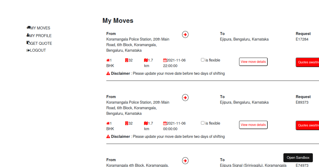Click the calendar icon next to 2021-11-06 22:00:00
Image resolution: width=319 pixels, height=167 pixels.
click(165, 60)
